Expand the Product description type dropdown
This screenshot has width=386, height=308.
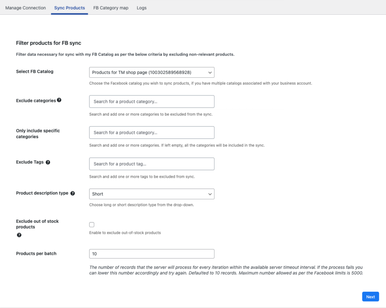152,194
